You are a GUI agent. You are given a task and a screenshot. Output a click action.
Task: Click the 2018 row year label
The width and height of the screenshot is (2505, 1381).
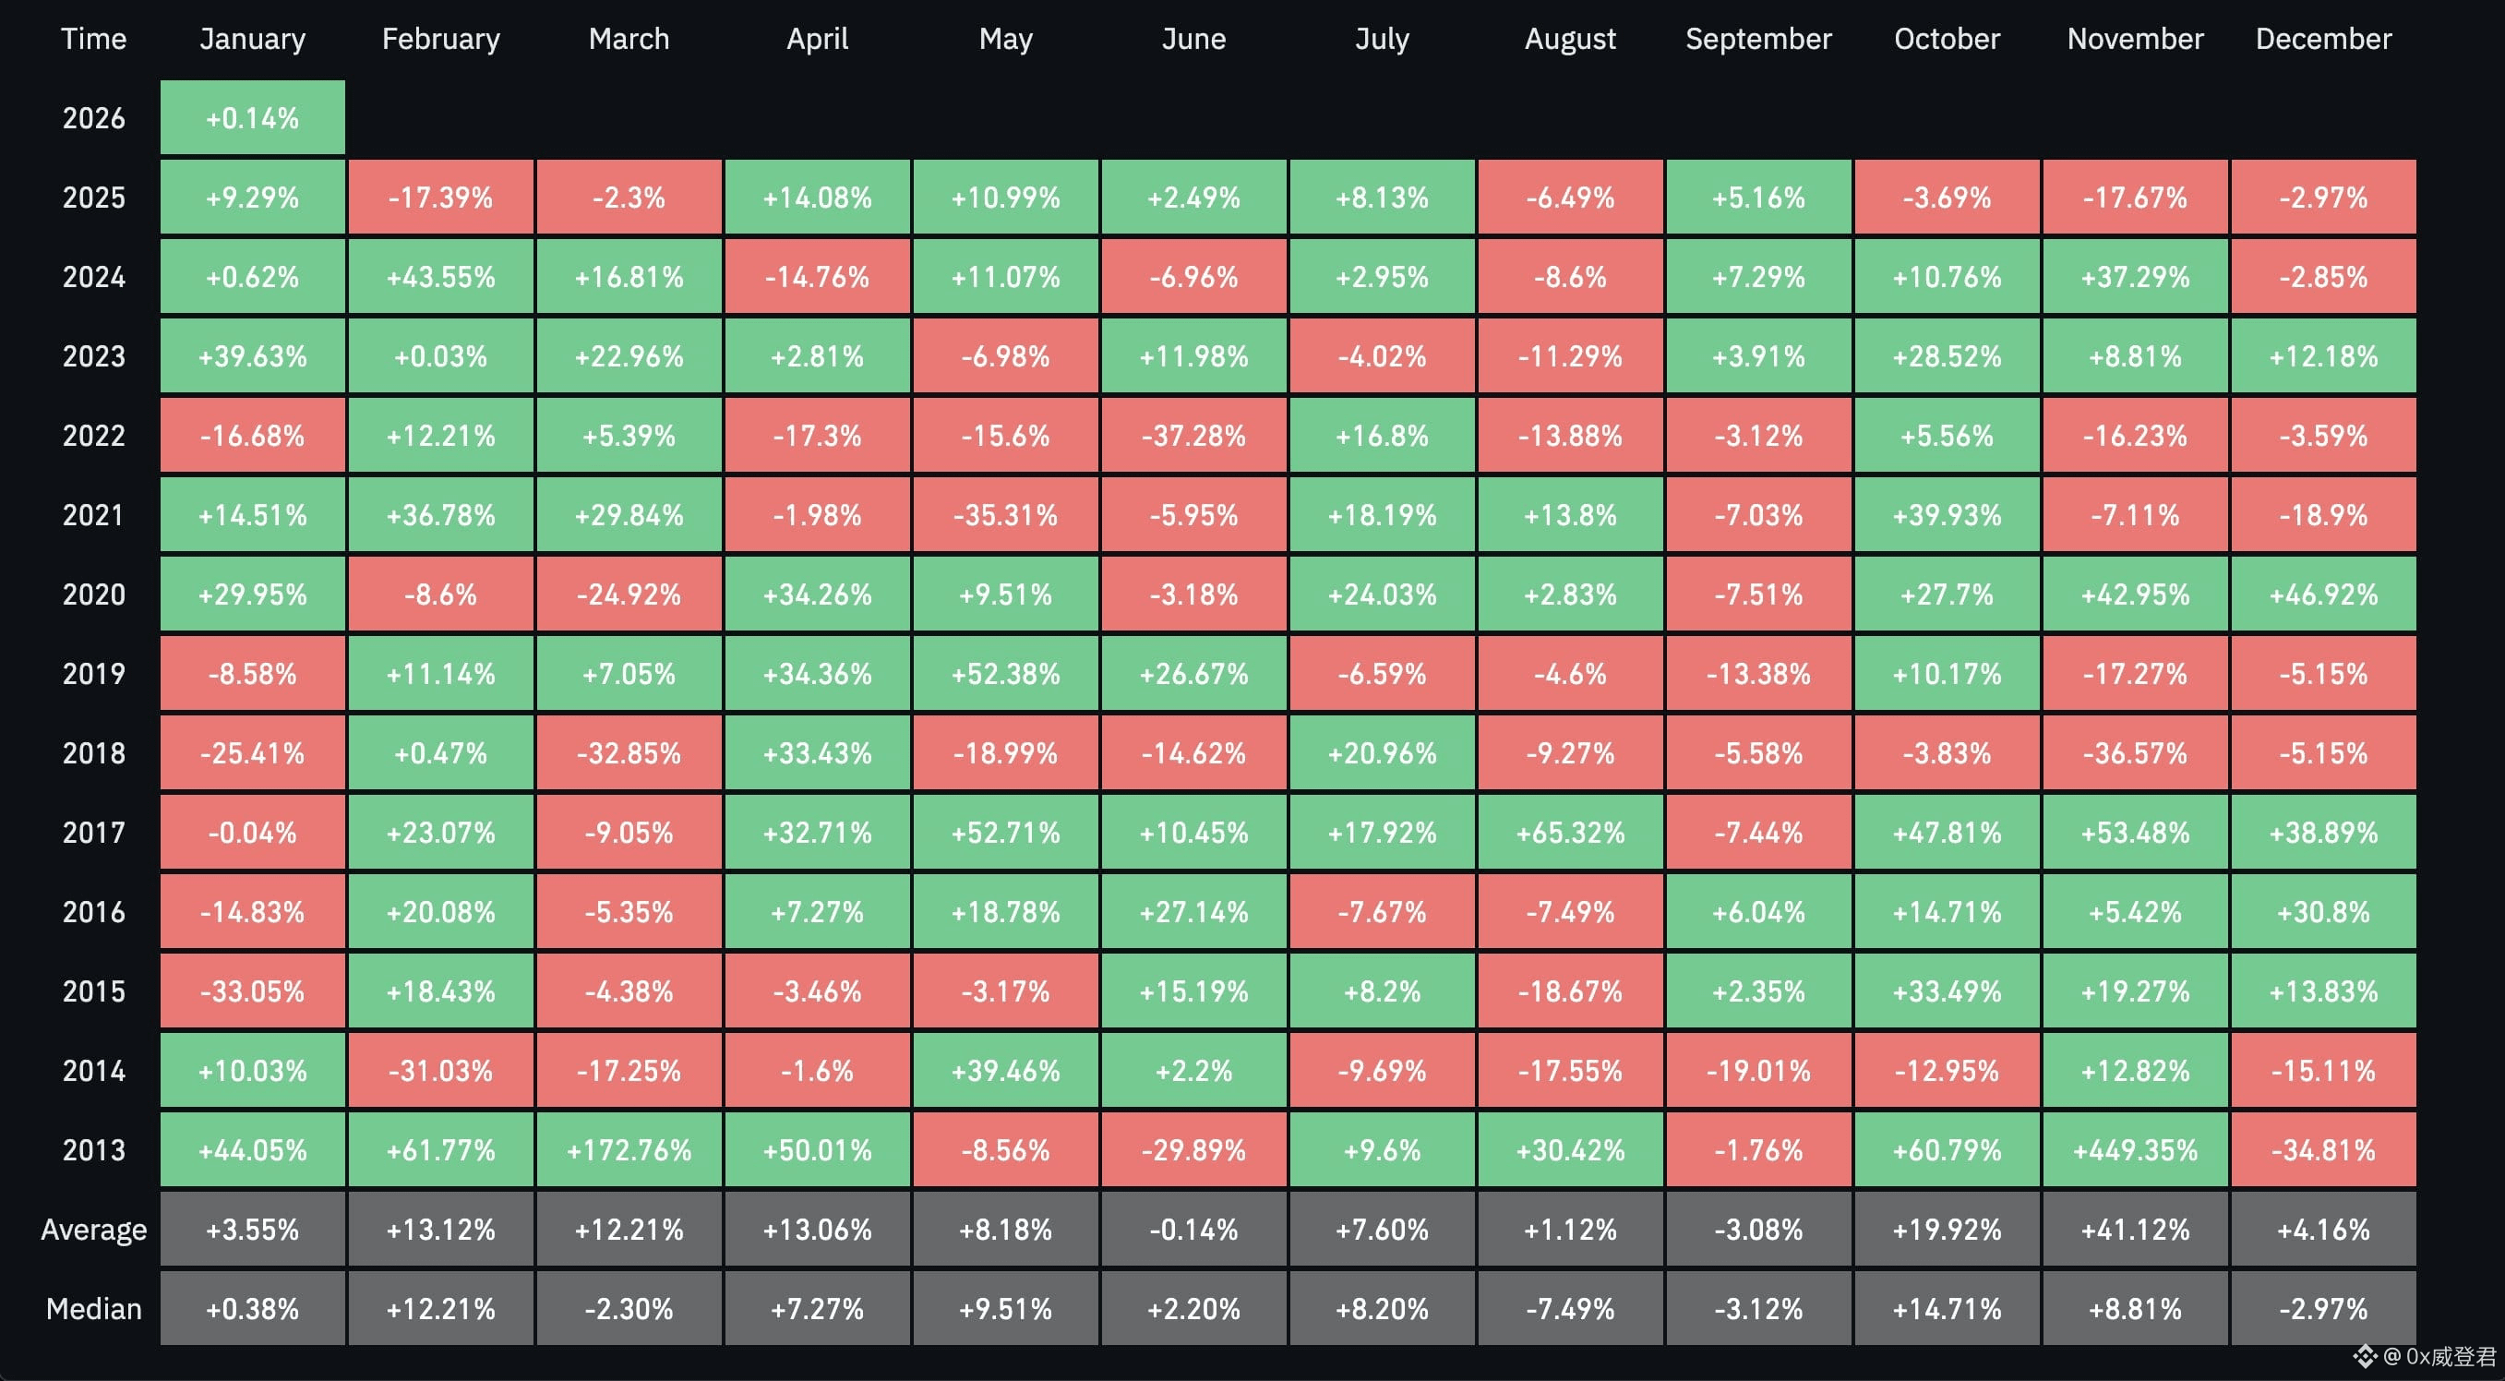93,752
